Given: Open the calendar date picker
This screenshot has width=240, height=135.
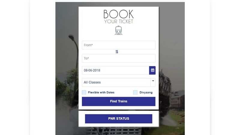Looking at the screenshot, I should tap(152, 70).
